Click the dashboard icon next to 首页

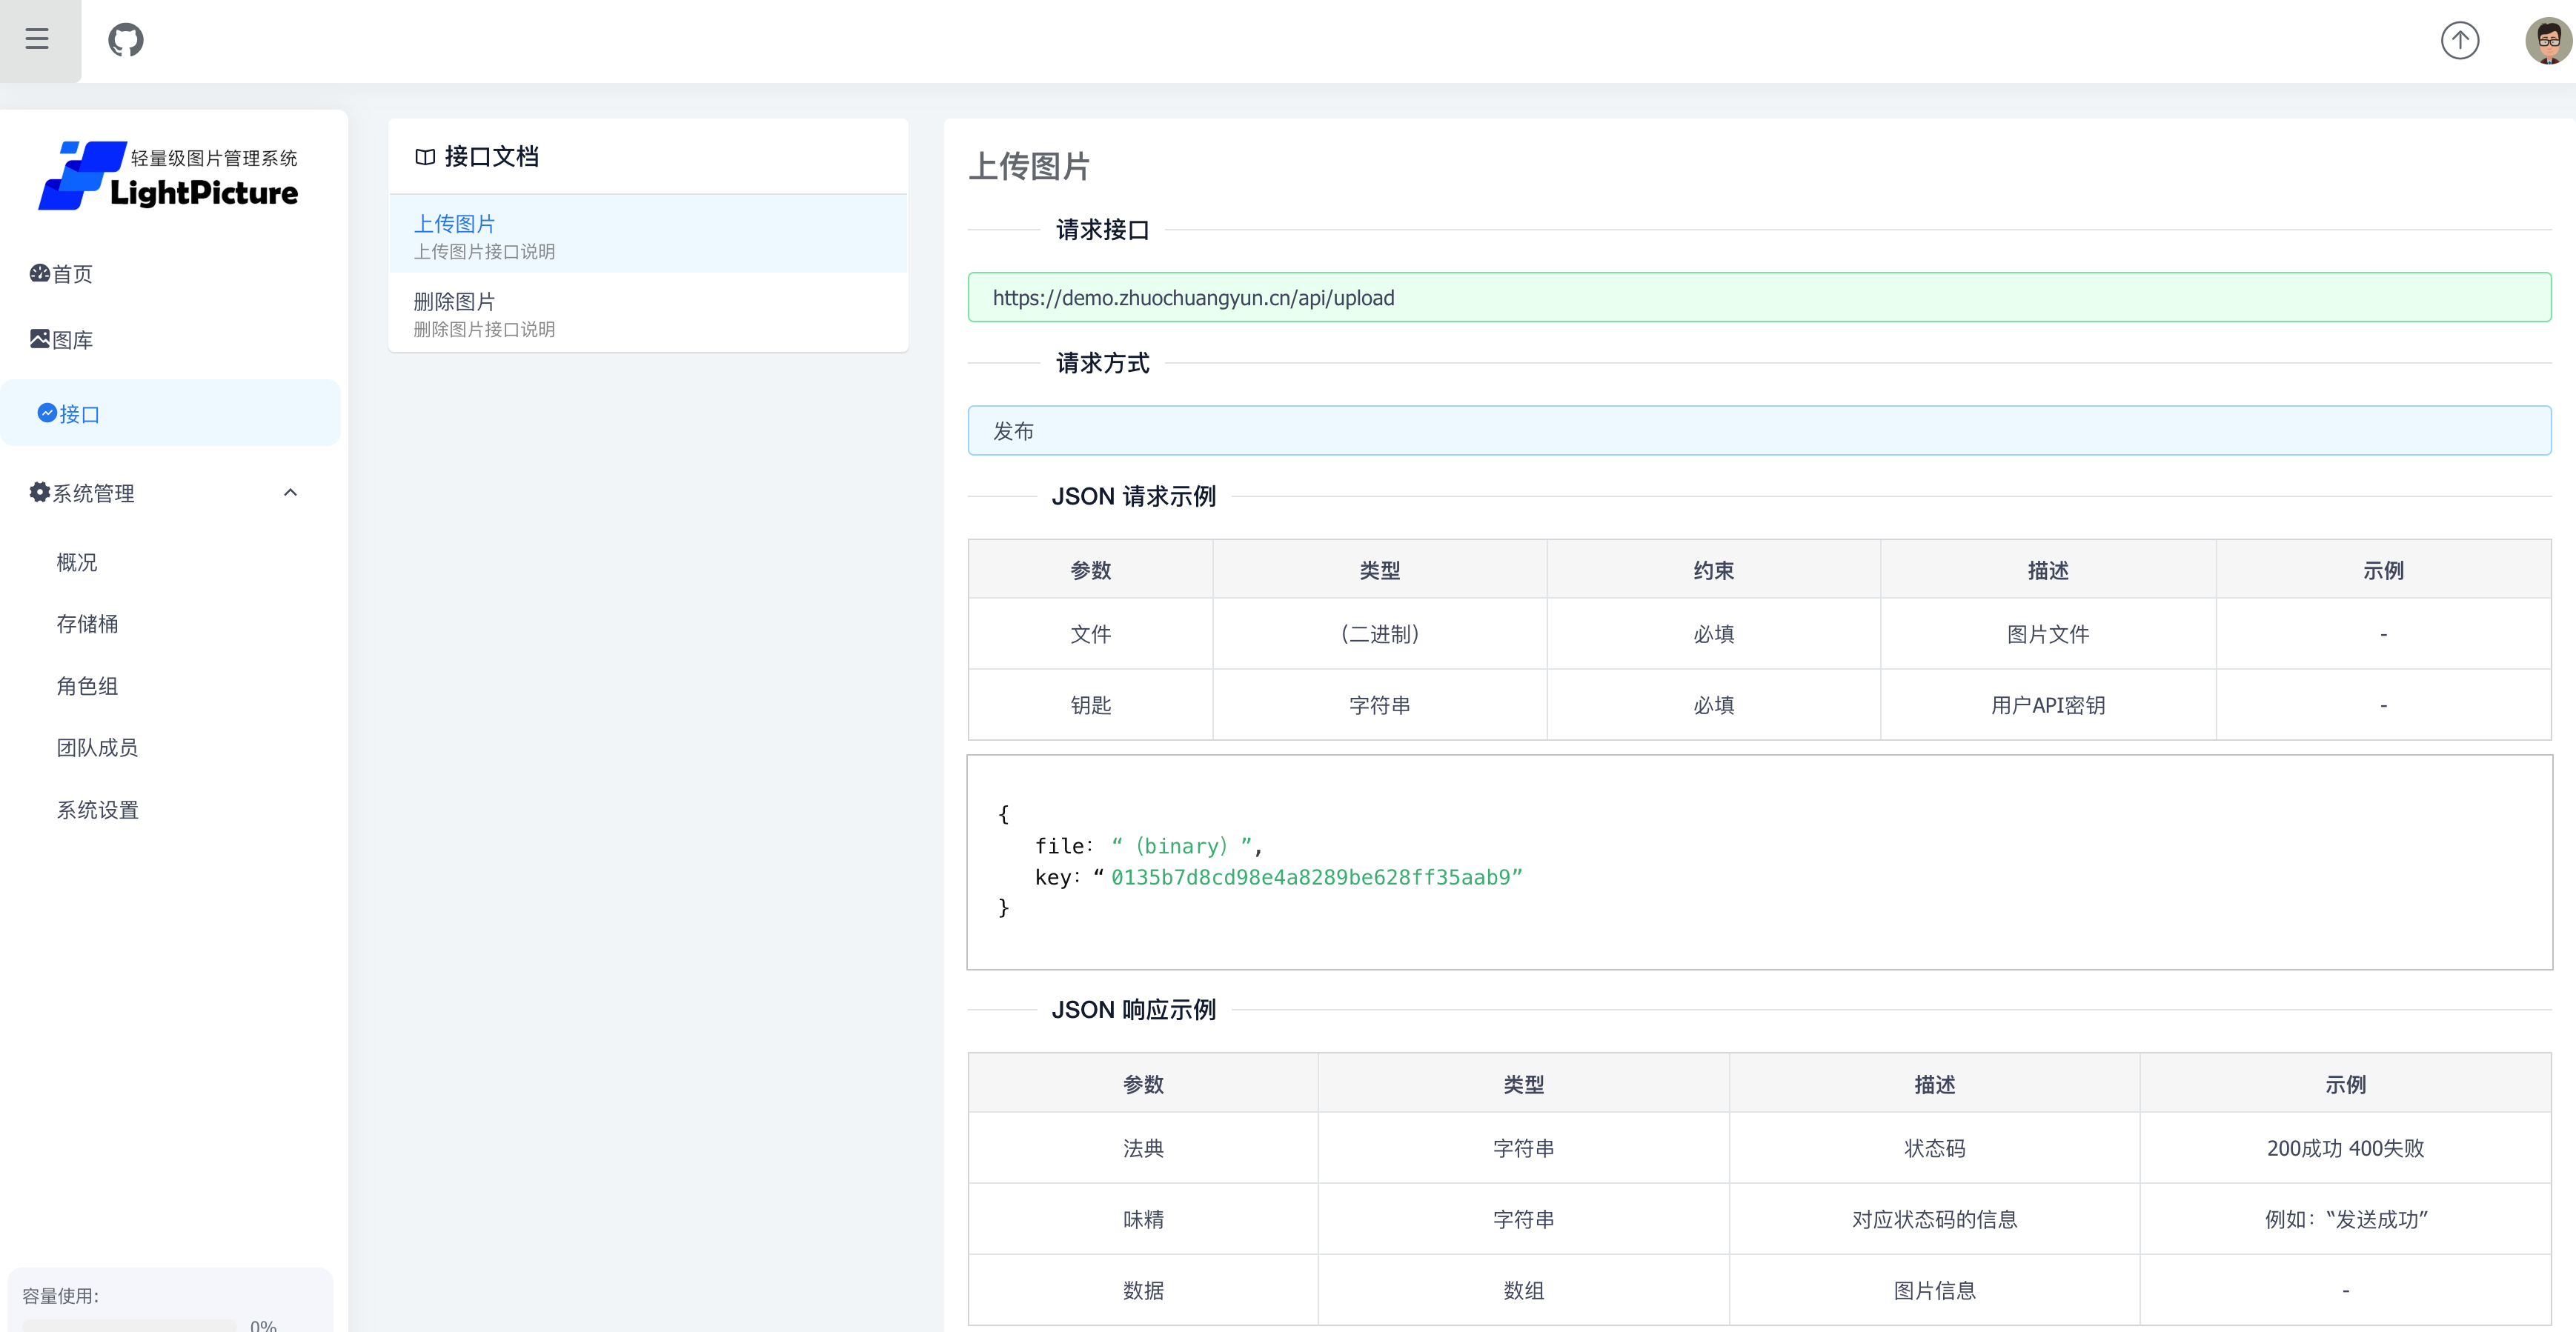click(40, 273)
